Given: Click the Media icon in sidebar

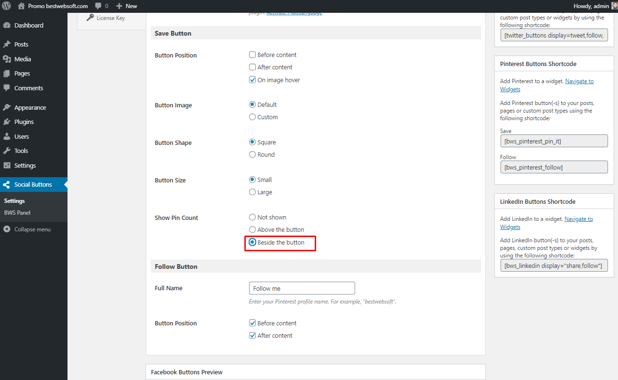Looking at the screenshot, I should click(x=7, y=59).
